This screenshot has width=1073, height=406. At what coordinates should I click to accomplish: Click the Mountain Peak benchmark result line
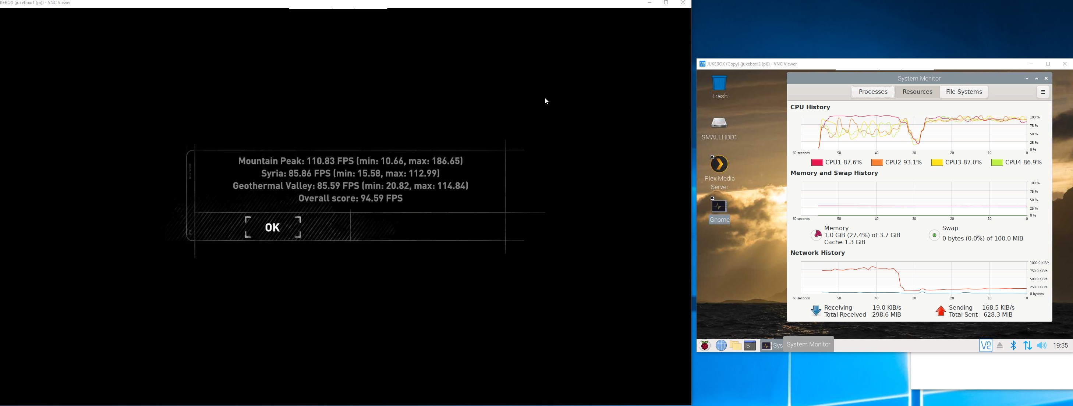351,161
